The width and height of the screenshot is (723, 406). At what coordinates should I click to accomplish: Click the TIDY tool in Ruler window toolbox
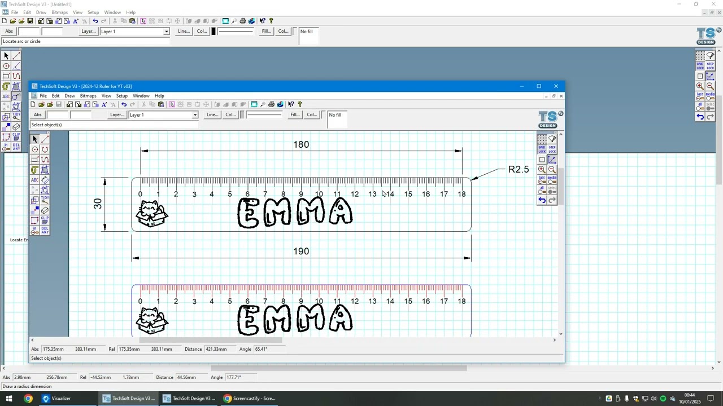point(45,200)
